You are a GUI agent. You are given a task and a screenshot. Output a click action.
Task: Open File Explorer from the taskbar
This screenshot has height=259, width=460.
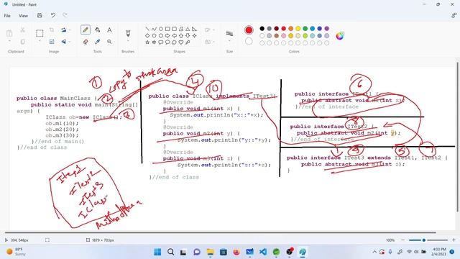pos(210,252)
